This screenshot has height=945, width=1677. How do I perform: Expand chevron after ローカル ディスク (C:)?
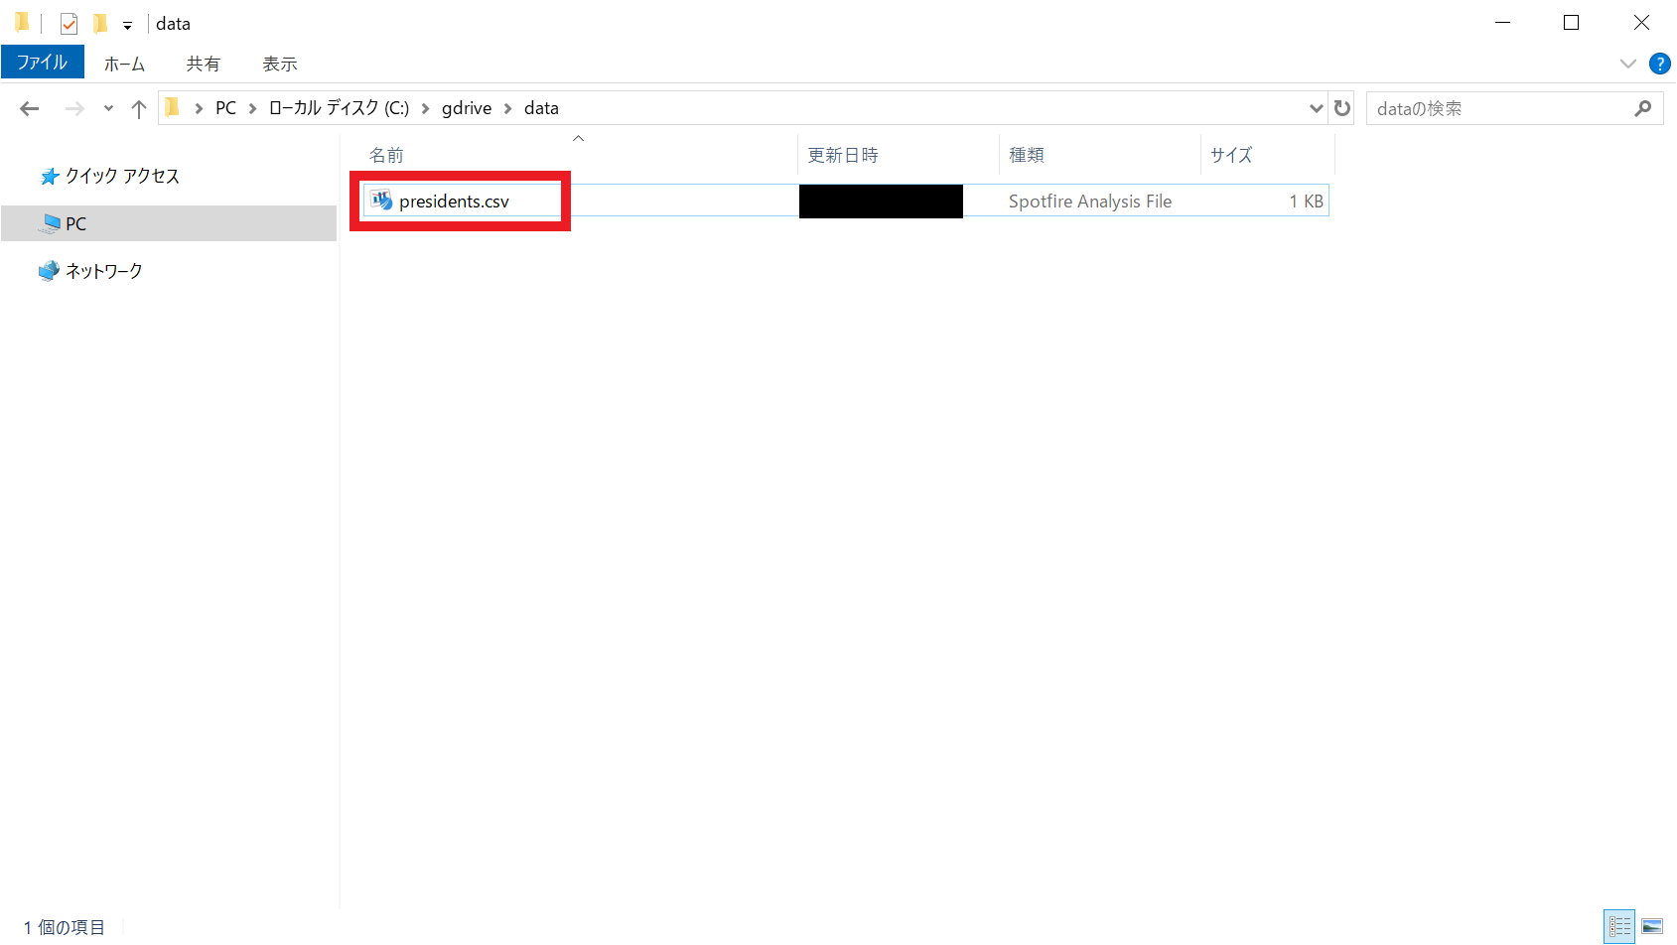(x=425, y=108)
